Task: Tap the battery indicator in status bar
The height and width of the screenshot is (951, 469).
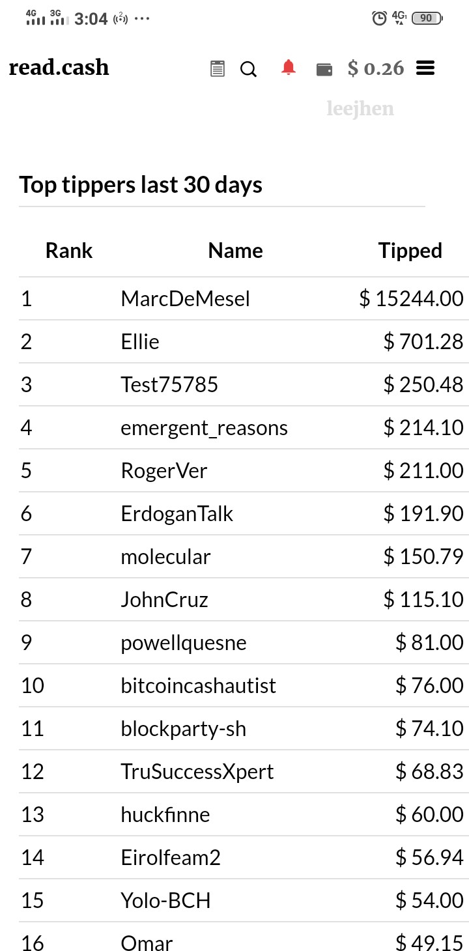Action: point(427,18)
